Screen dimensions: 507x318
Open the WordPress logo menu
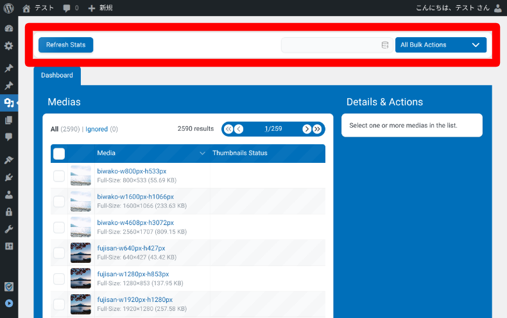(x=8, y=8)
